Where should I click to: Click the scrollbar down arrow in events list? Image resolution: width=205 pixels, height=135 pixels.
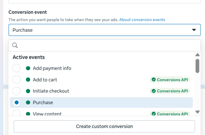click(197, 112)
